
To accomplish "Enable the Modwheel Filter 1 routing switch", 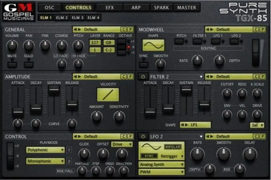I will coord(197,41).
